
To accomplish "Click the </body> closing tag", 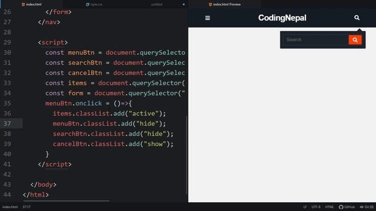I will click(43, 185).
